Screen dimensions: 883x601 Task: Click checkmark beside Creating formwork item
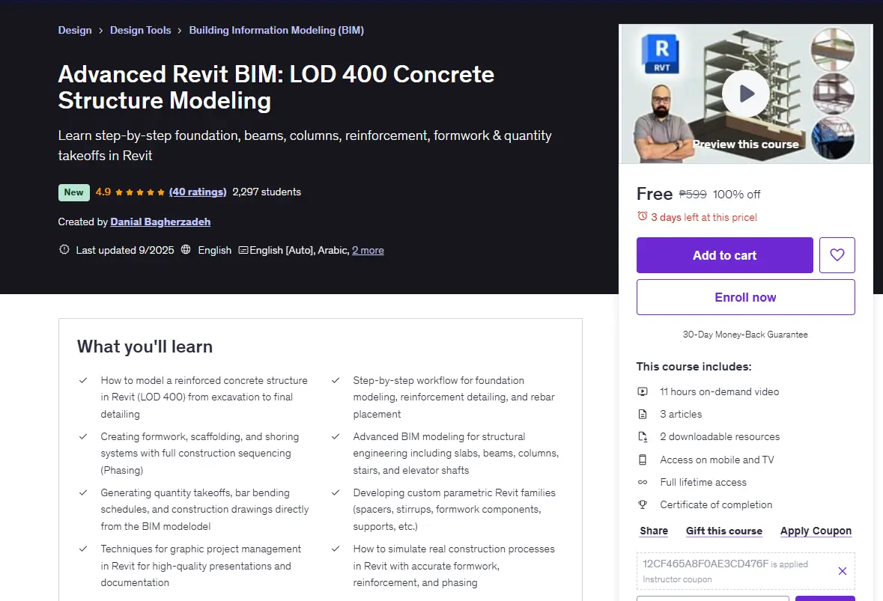[x=83, y=436]
